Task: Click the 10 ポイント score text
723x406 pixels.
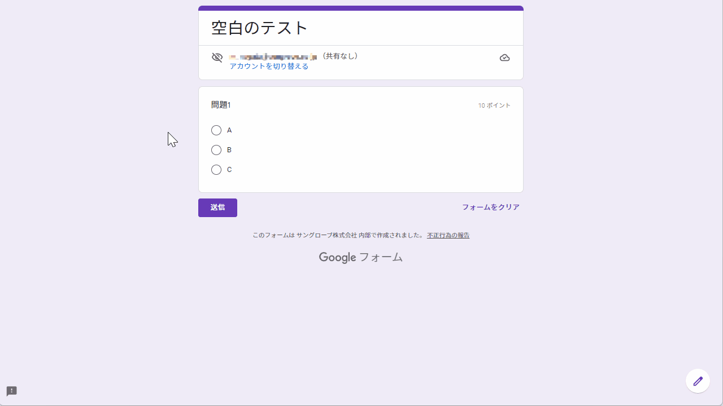Action: click(x=494, y=105)
